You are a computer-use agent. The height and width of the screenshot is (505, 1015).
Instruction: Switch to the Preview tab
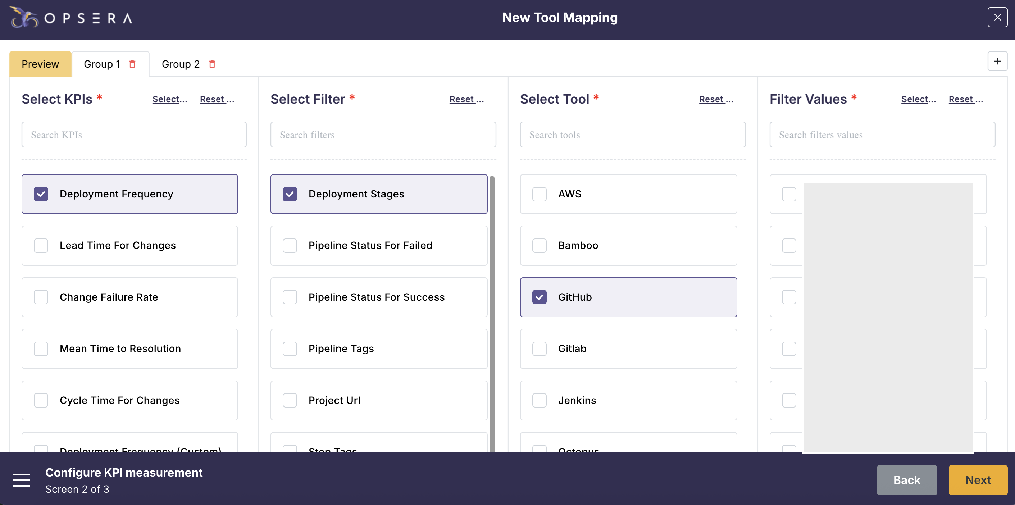point(40,64)
